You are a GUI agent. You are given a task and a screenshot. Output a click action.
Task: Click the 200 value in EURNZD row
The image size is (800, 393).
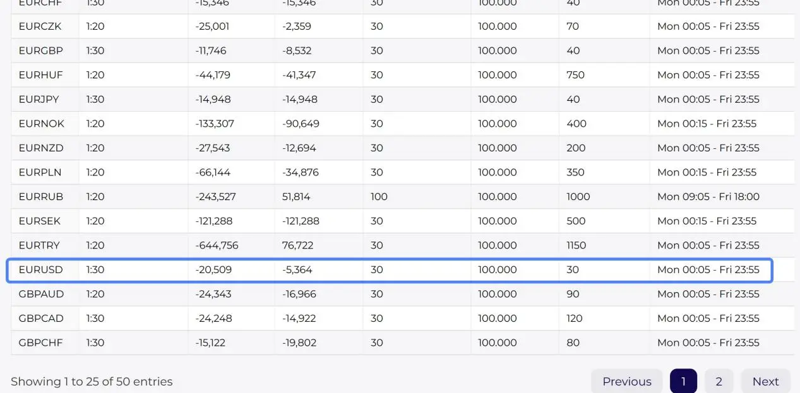(576, 148)
